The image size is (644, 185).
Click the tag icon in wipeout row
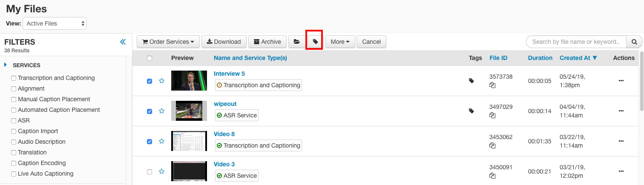(471, 111)
